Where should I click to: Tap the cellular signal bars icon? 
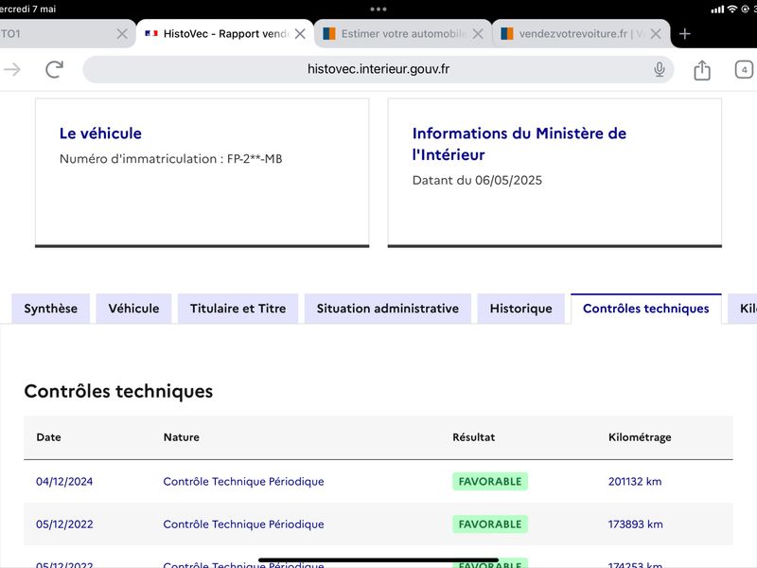click(717, 9)
